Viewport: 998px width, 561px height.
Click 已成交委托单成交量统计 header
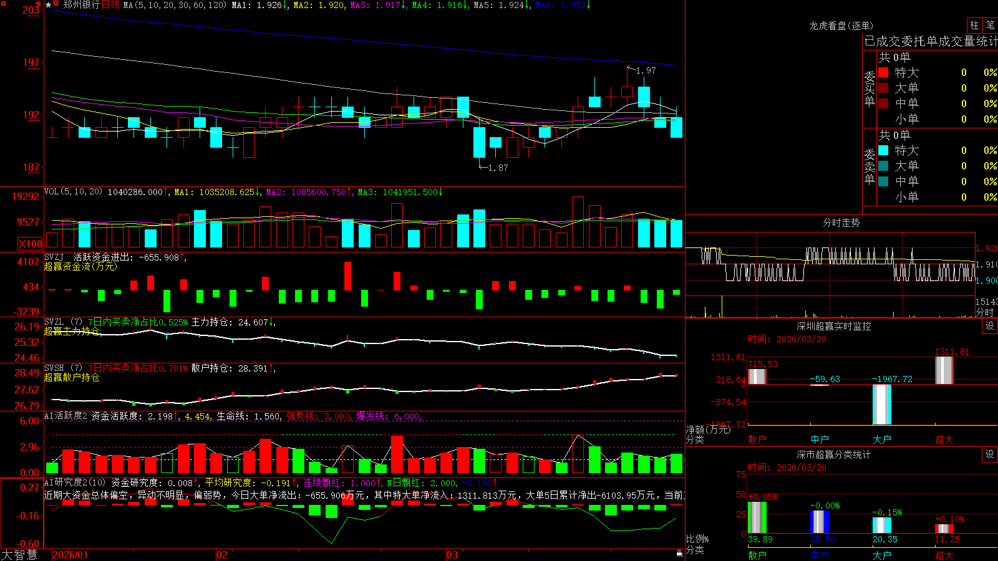pyautogui.click(x=931, y=41)
